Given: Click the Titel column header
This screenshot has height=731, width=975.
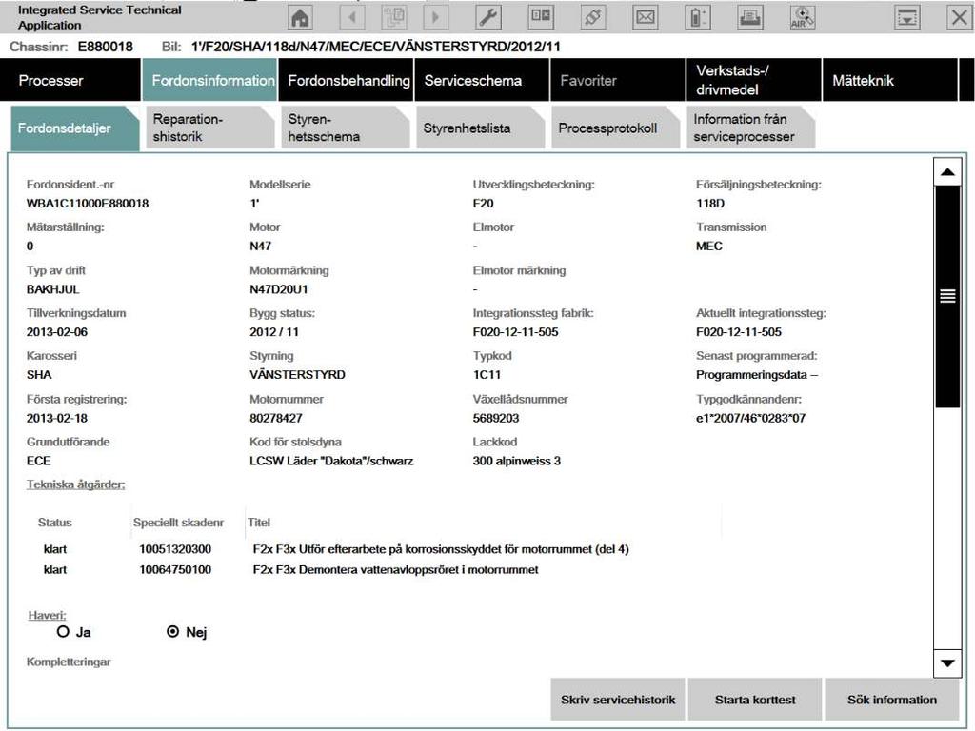Looking at the screenshot, I should pos(259,523).
